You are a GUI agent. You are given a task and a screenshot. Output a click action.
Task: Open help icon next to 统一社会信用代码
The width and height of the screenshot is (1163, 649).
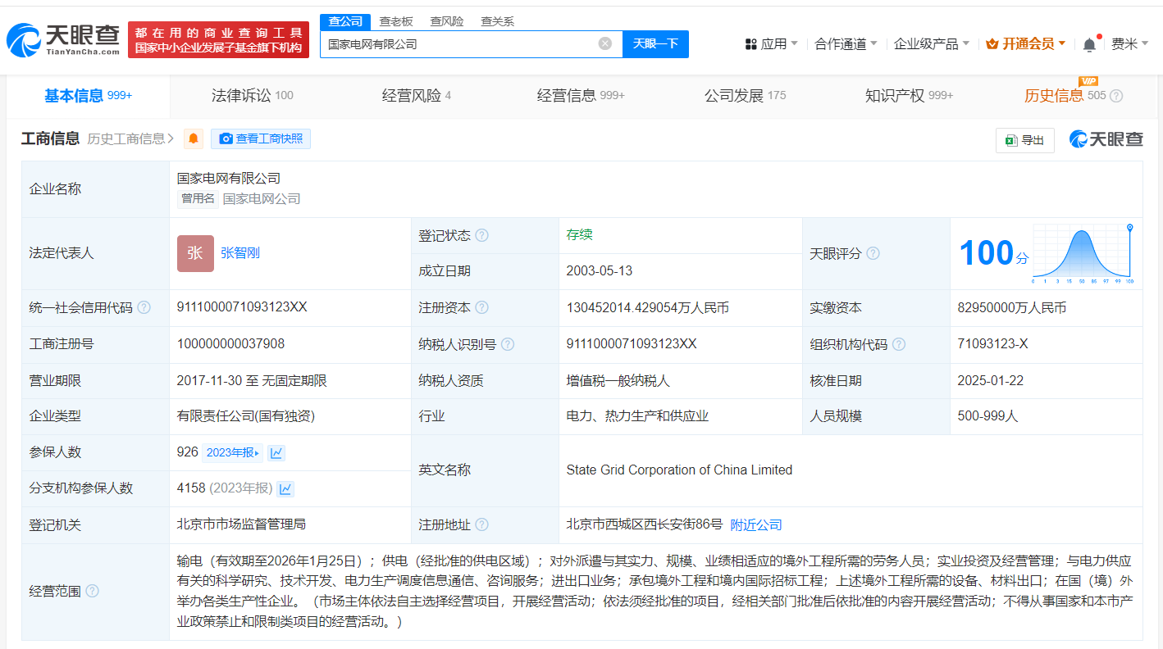[144, 308]
